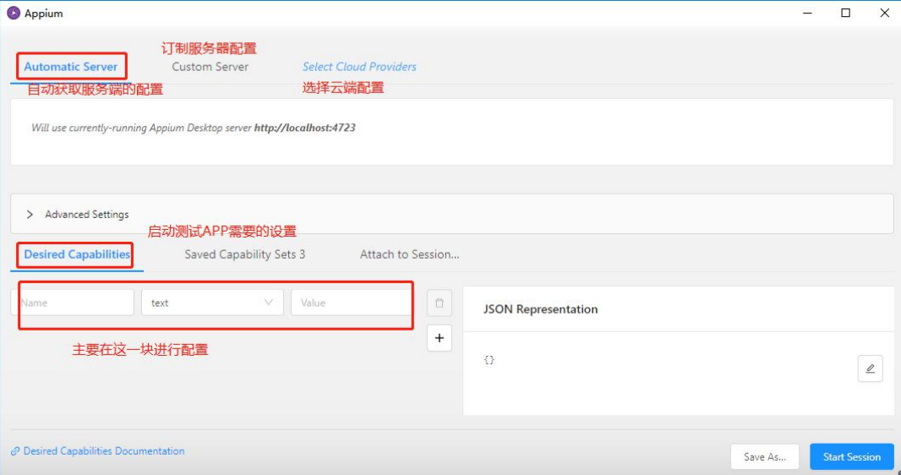Click the Appium logo icon in title bar

(14, 14)
